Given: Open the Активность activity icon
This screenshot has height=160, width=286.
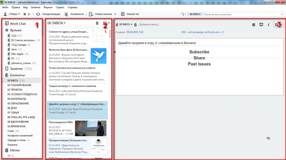Looking at the screenshot, I should pyautogui.click(x=66, y=14).
